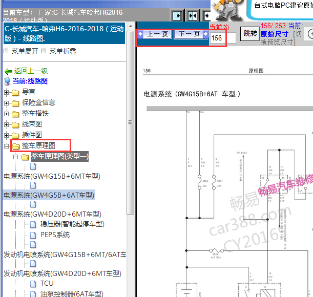
Task: Expand the 整车搭铁 folder node
Action: [6, 114]
